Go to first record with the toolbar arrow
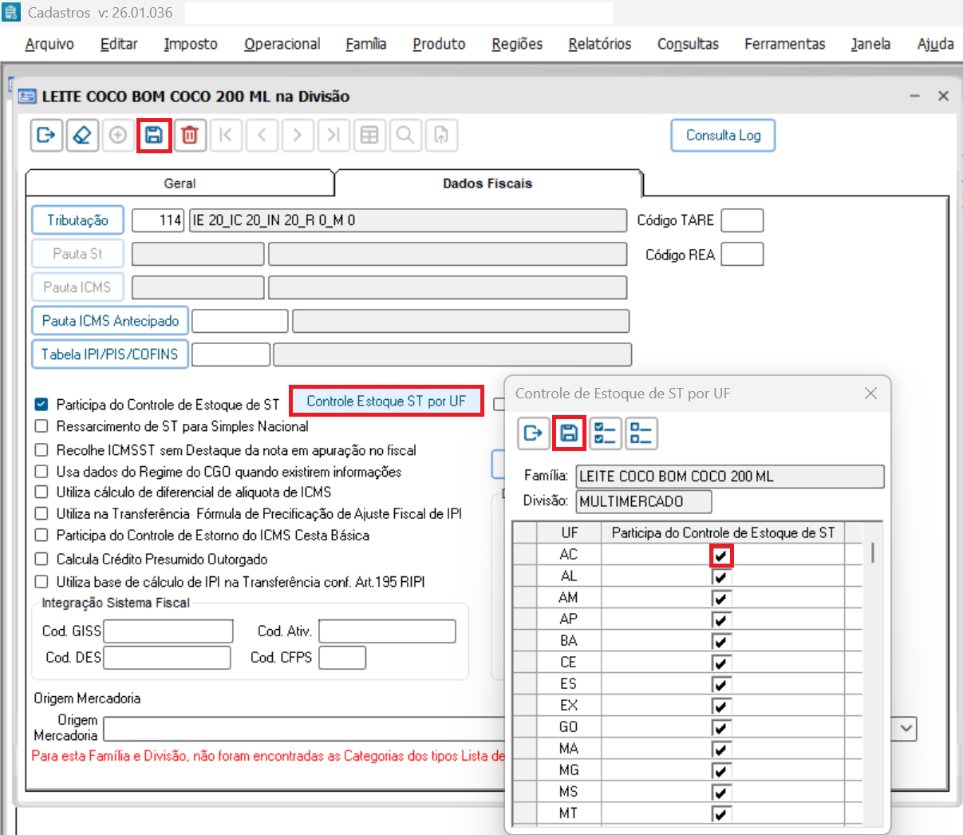Image resolution: width=963 pixels, height=835 pixels. tap(226, 135)
